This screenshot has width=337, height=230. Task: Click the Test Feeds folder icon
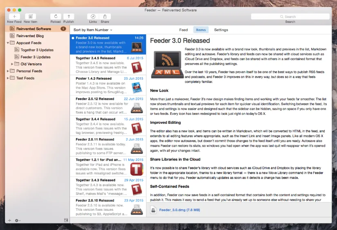point(12,78)
